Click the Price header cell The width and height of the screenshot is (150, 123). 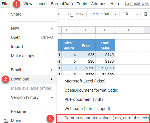[86, 45]
